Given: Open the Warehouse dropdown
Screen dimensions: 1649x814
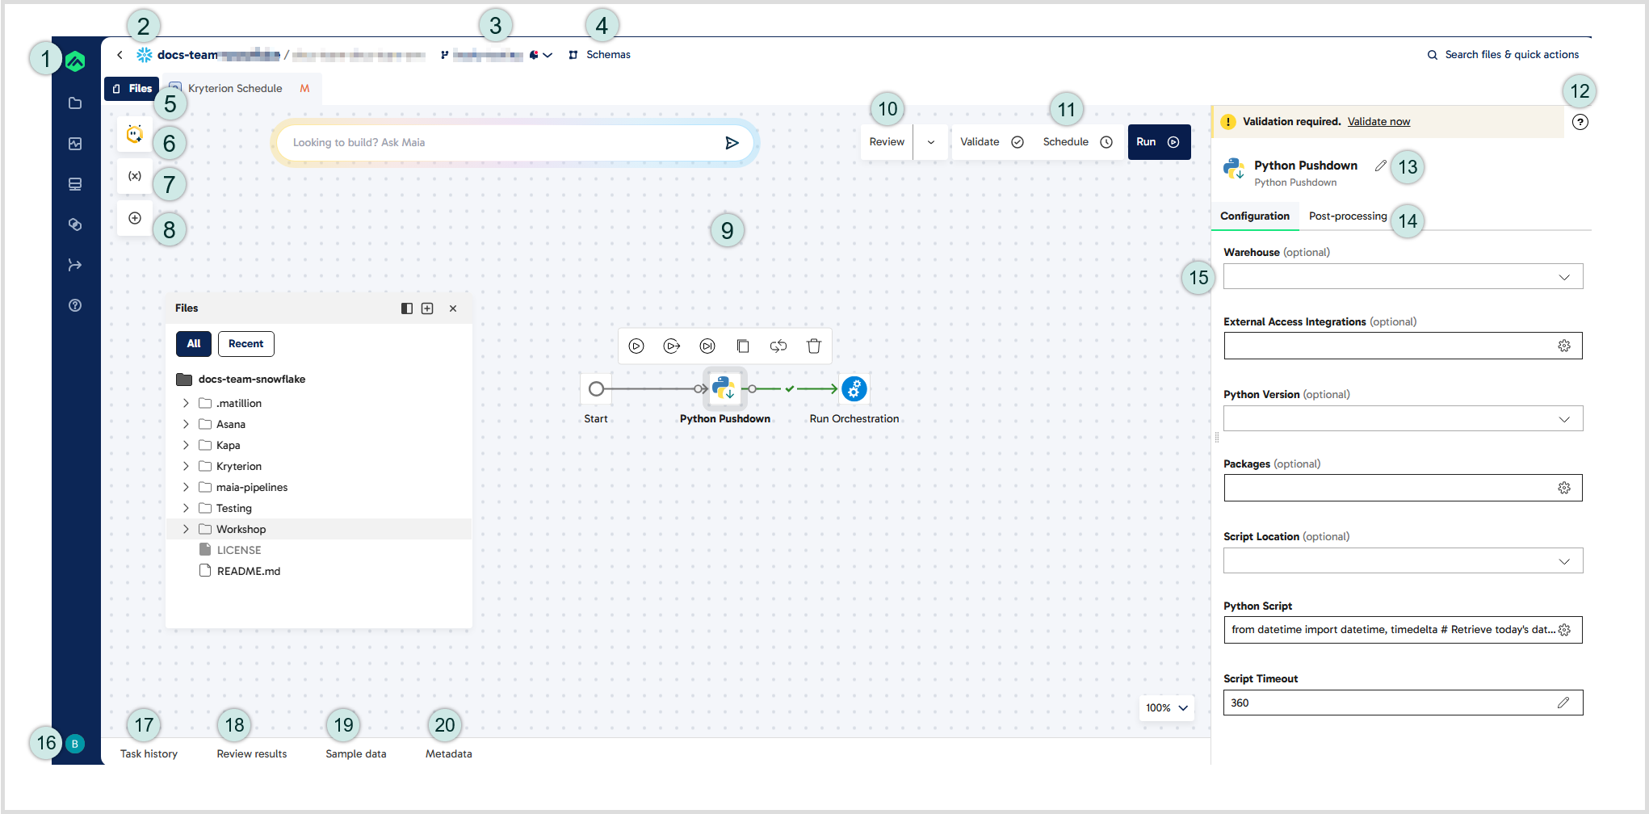Looking at the screenshot, I should 1403,277.
